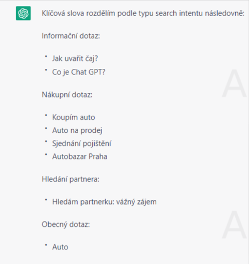The width and height of the screenshot is (249, 264).
Task: Click the green ChatGPT logo avatar
Action: [x=23, y=13]
